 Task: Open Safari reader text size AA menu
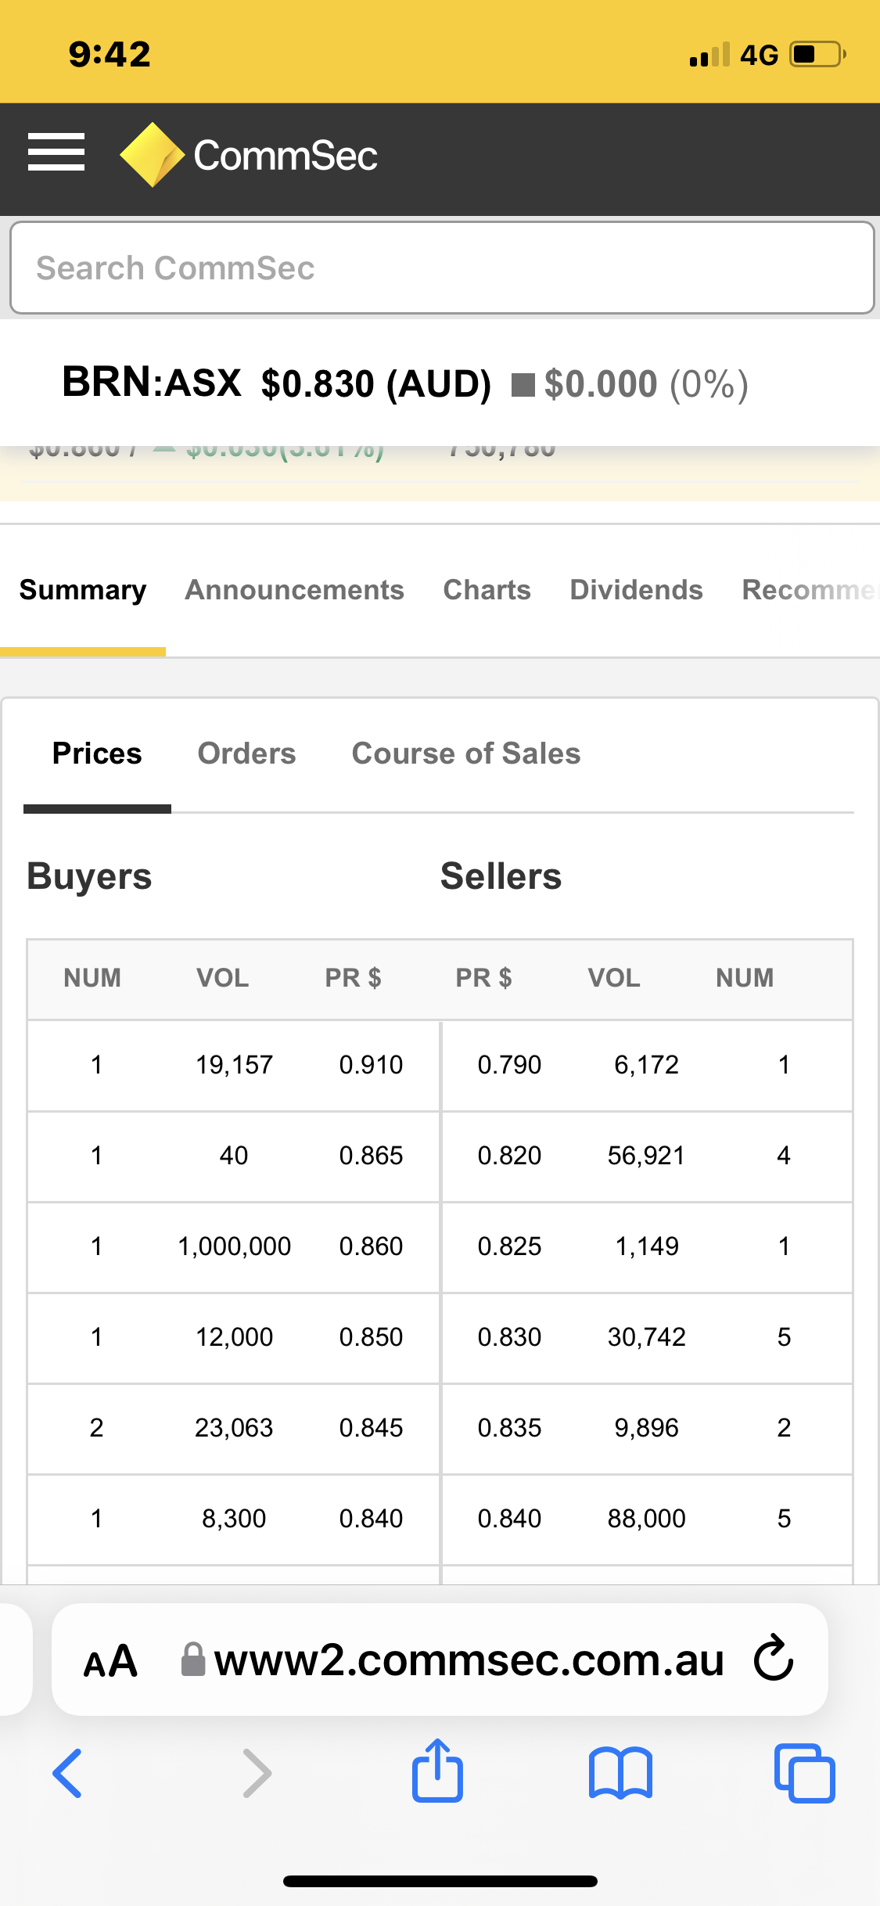point(111,1660)
